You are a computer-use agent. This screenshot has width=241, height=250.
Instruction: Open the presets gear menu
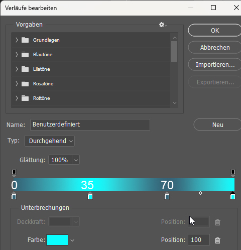click(163, 25)
